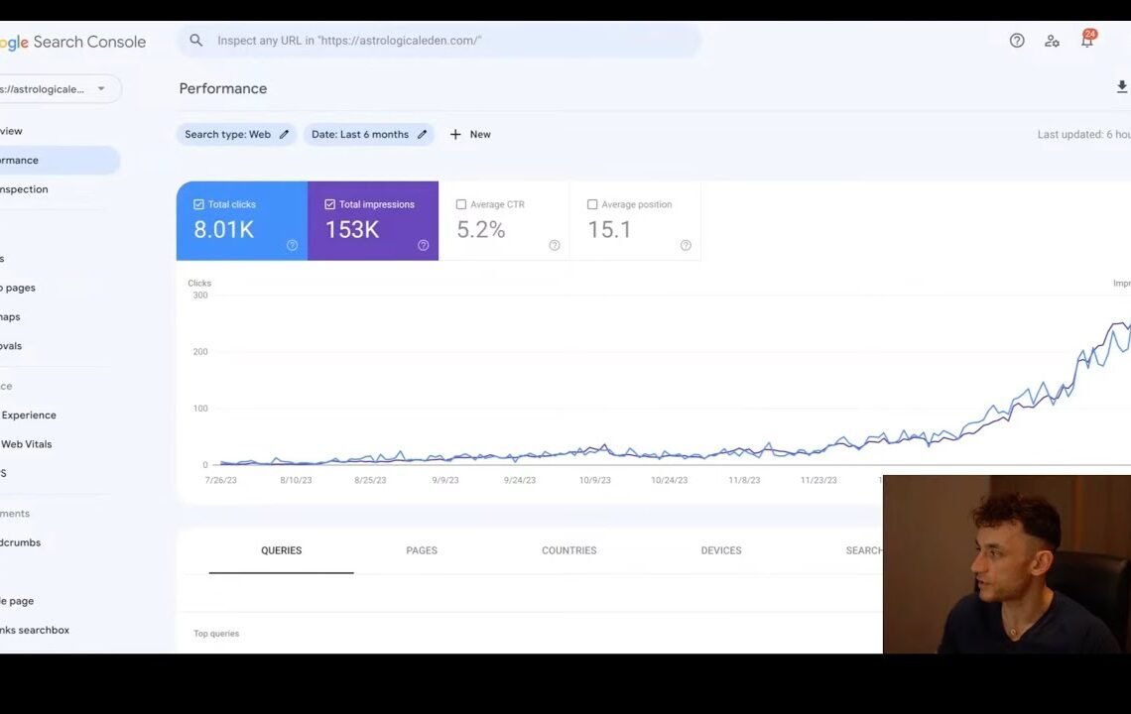1131x714 pixels.
Task: Click the 300 clicks axis value
Action: 200,295
